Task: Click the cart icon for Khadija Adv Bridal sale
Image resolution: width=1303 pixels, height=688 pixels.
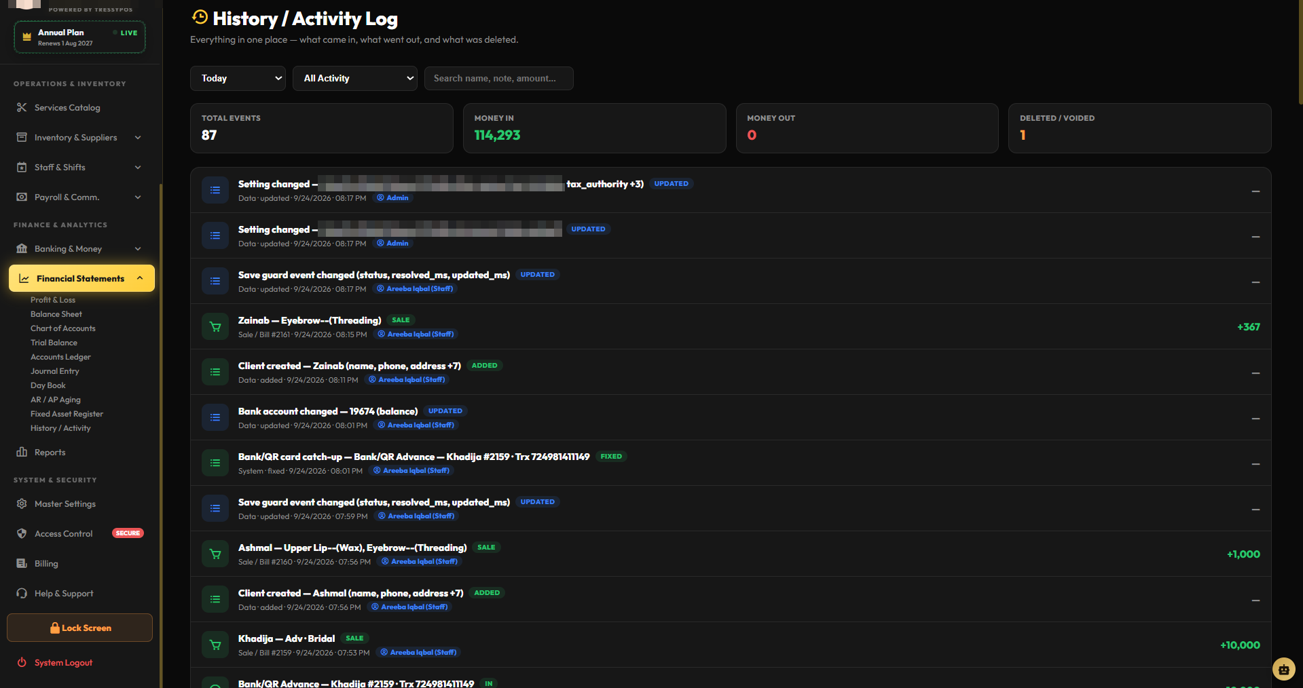Action: [x=215, y=645]
